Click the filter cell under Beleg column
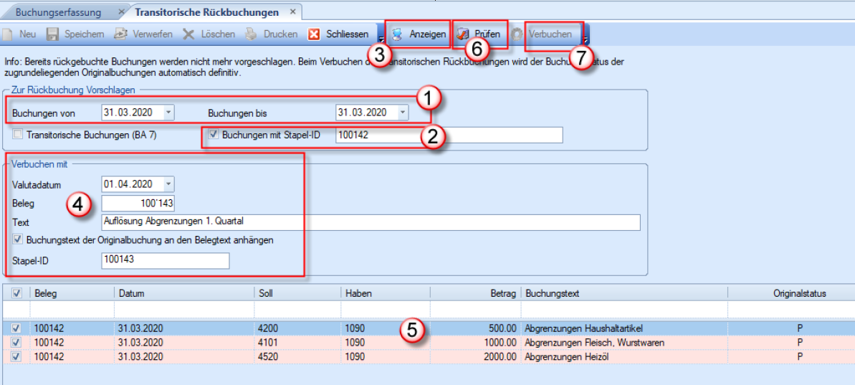The image size is (855, 385). pyautogui.click(x=72, y=310)
